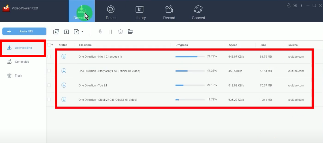Click the single download toolbar icon
This screenshot has height=143, width=323.
point(66,32)
